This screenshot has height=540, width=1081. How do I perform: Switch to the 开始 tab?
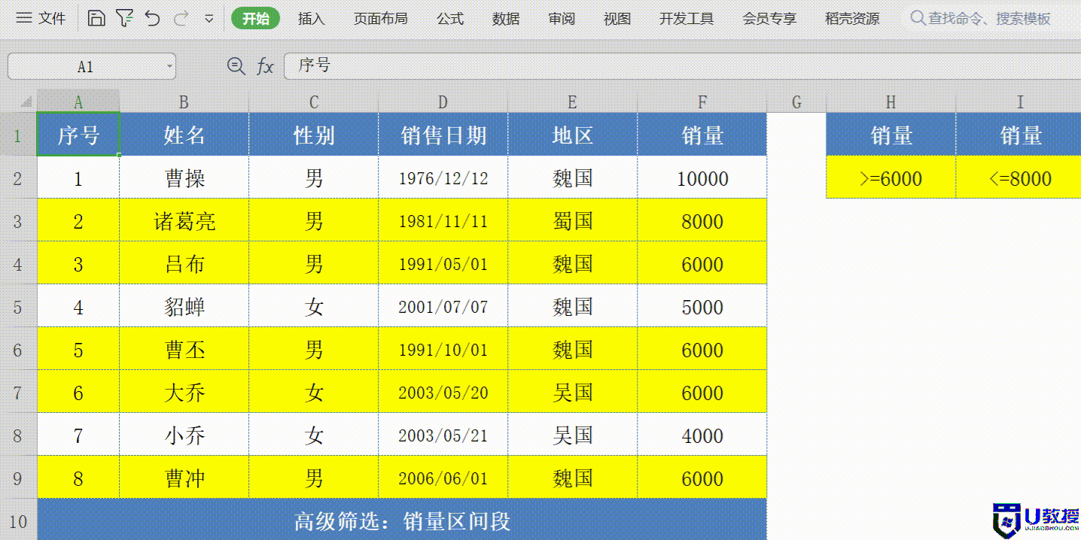pos(256,19)
